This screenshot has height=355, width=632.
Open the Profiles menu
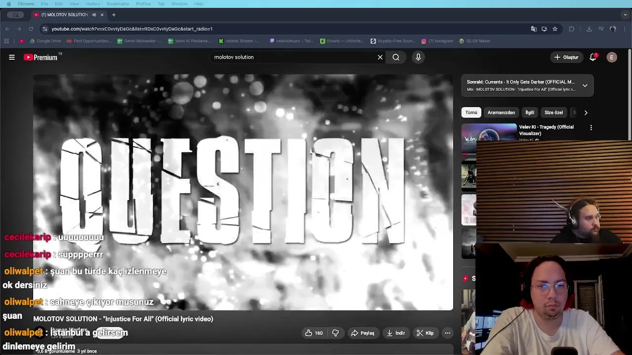(x=143, y=4)
